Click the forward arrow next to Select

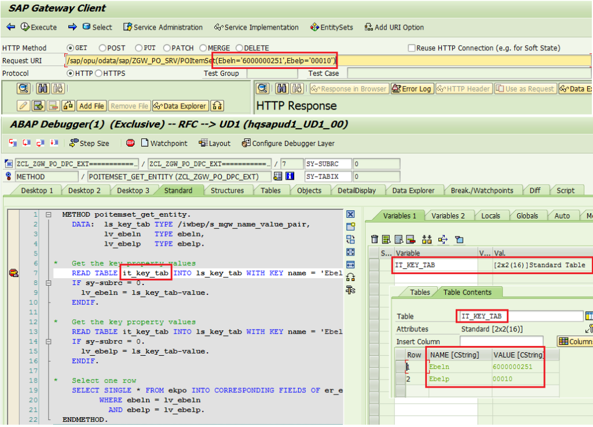click(x=72, y=27)
